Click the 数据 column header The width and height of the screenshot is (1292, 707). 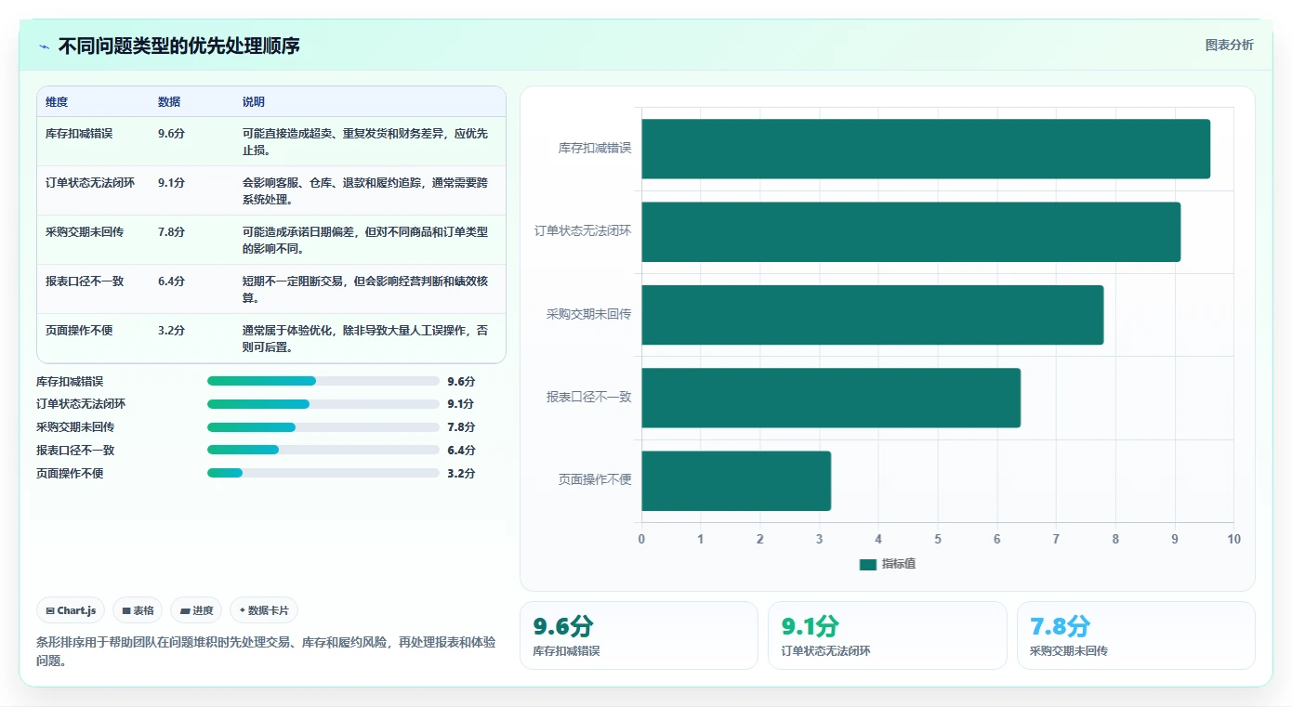click(169, 102)
